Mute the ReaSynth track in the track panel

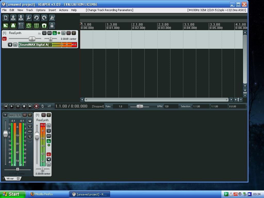(x=69, y=33)
